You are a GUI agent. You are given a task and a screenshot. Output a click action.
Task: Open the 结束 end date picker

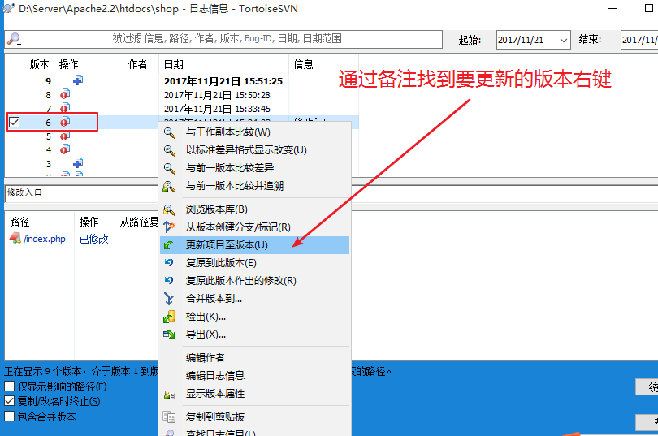click(639, 39)
